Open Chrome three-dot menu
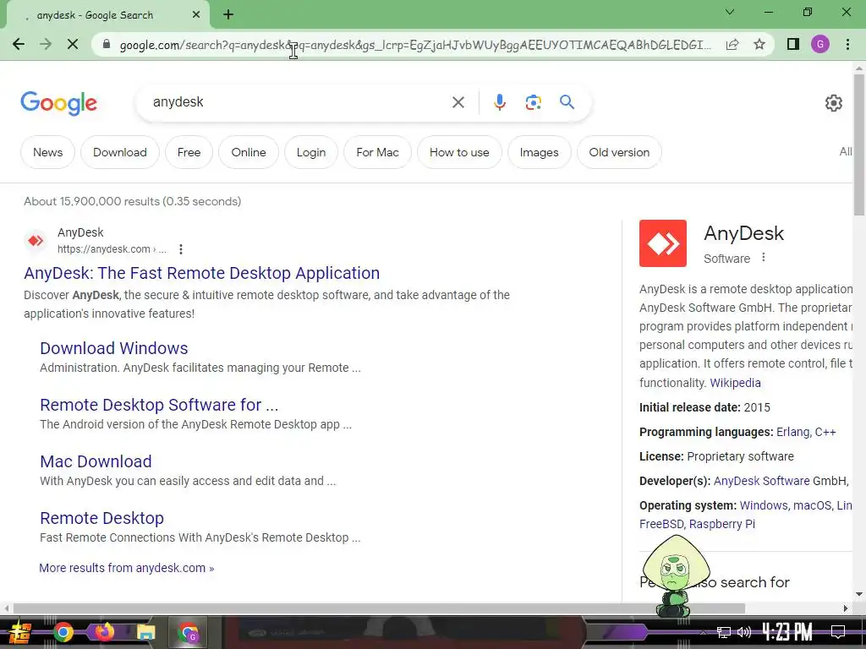Screen dimensions: 866x649 point(847,44)
